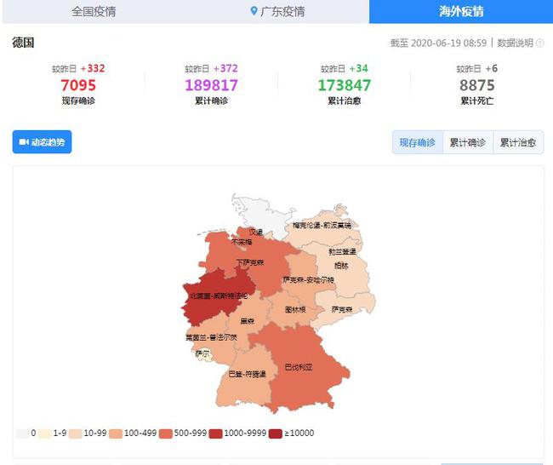Select 黑森 region on the map
Image resolution: width=553 pixels, height=465 pixels.
[247, 319]
